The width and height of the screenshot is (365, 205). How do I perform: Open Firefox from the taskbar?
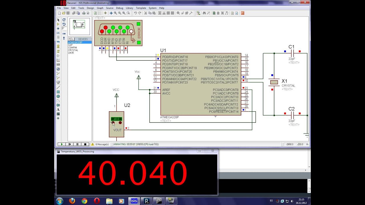click(x=72, y=201)
